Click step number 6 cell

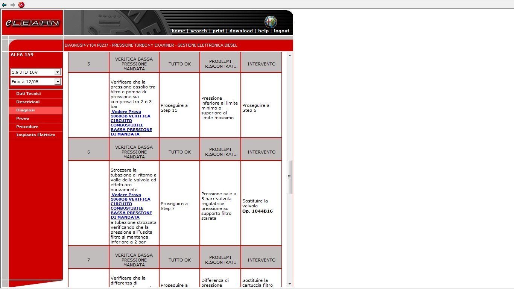[x=88, y=149]
